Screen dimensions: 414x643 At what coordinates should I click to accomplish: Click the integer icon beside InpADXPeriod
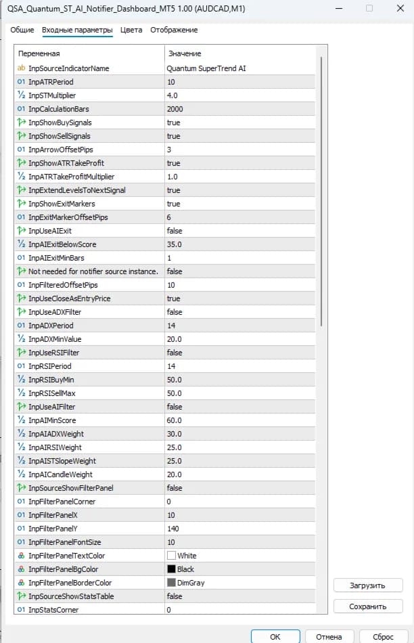pos(22,325)
